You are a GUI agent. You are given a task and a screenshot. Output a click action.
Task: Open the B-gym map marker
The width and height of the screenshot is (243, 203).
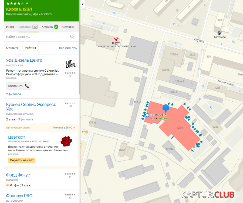click(x=116, y=39)
